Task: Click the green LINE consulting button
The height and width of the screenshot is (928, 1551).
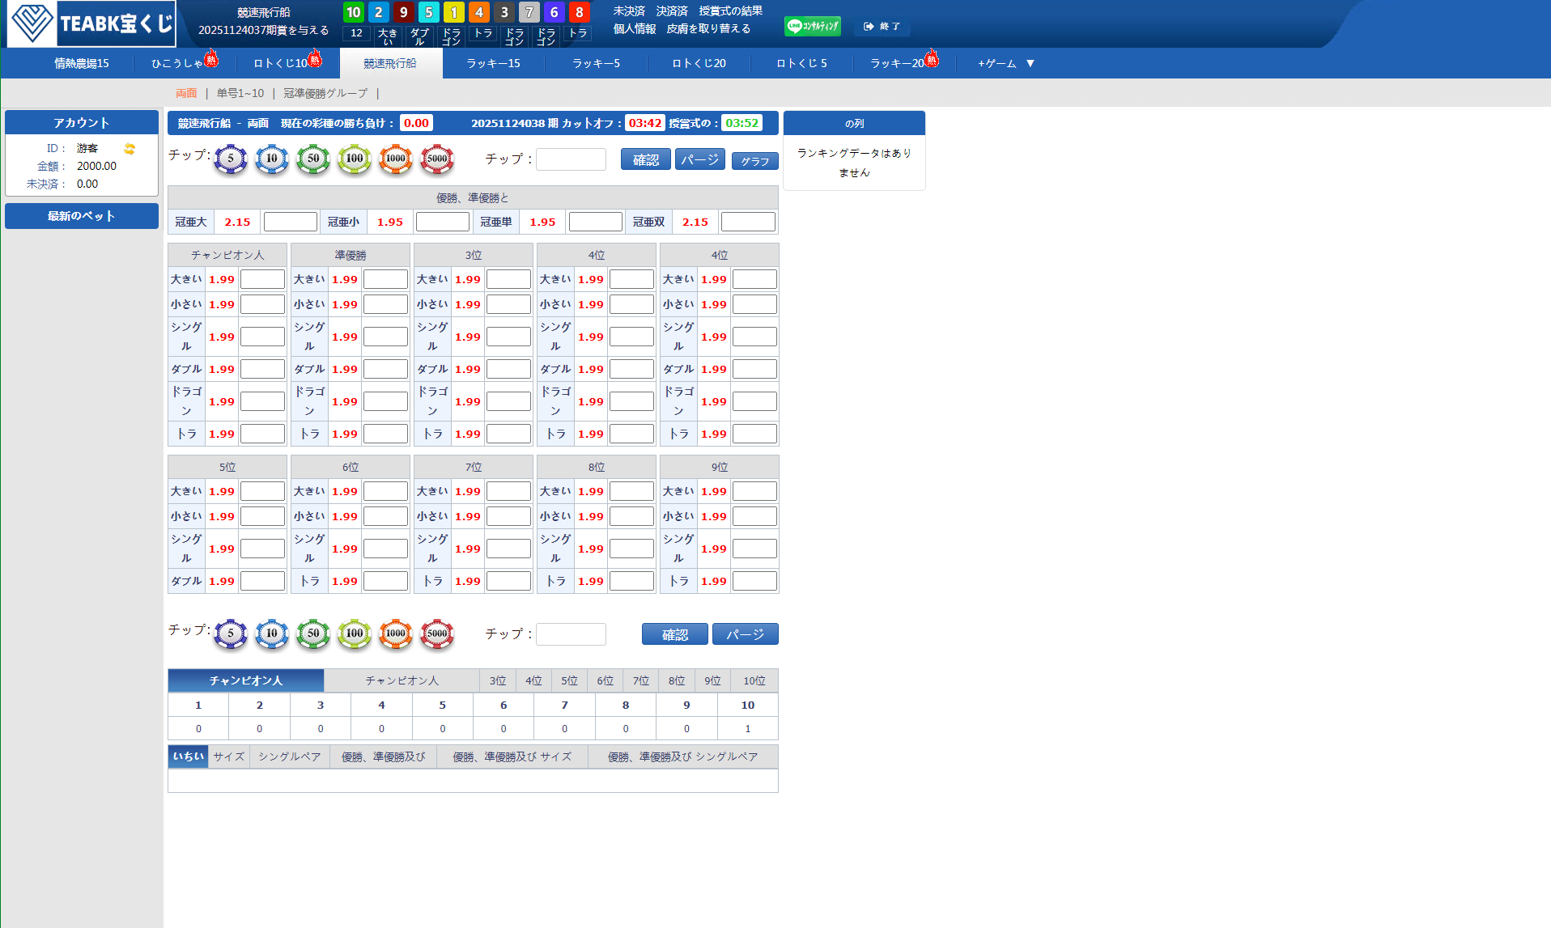Action: 812,27
